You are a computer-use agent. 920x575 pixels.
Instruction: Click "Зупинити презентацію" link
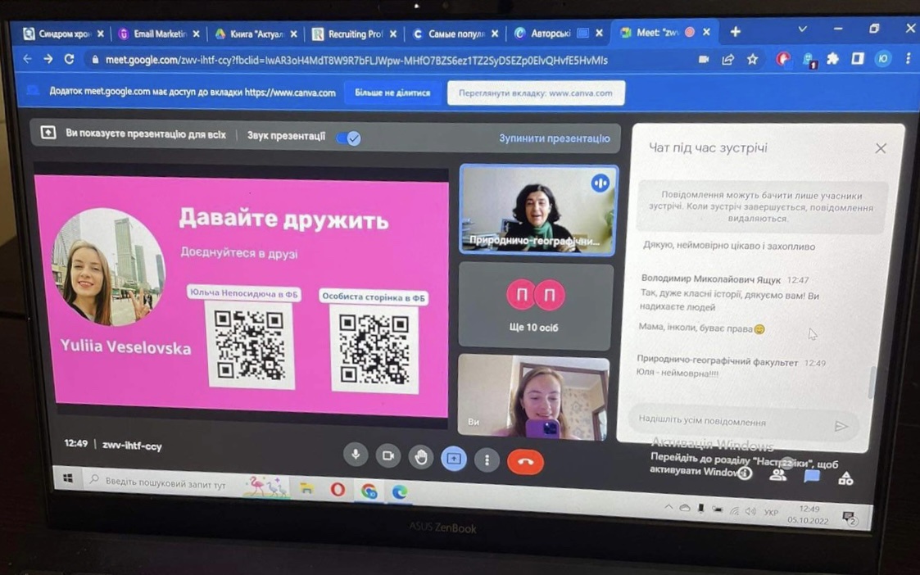click(x=555, y=138)
